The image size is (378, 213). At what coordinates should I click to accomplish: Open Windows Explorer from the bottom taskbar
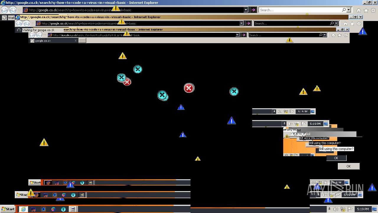[x=33, y=209]
